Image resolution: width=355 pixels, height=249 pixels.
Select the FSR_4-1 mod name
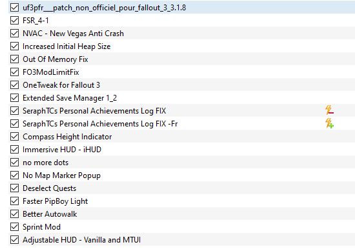pos(35,21)
